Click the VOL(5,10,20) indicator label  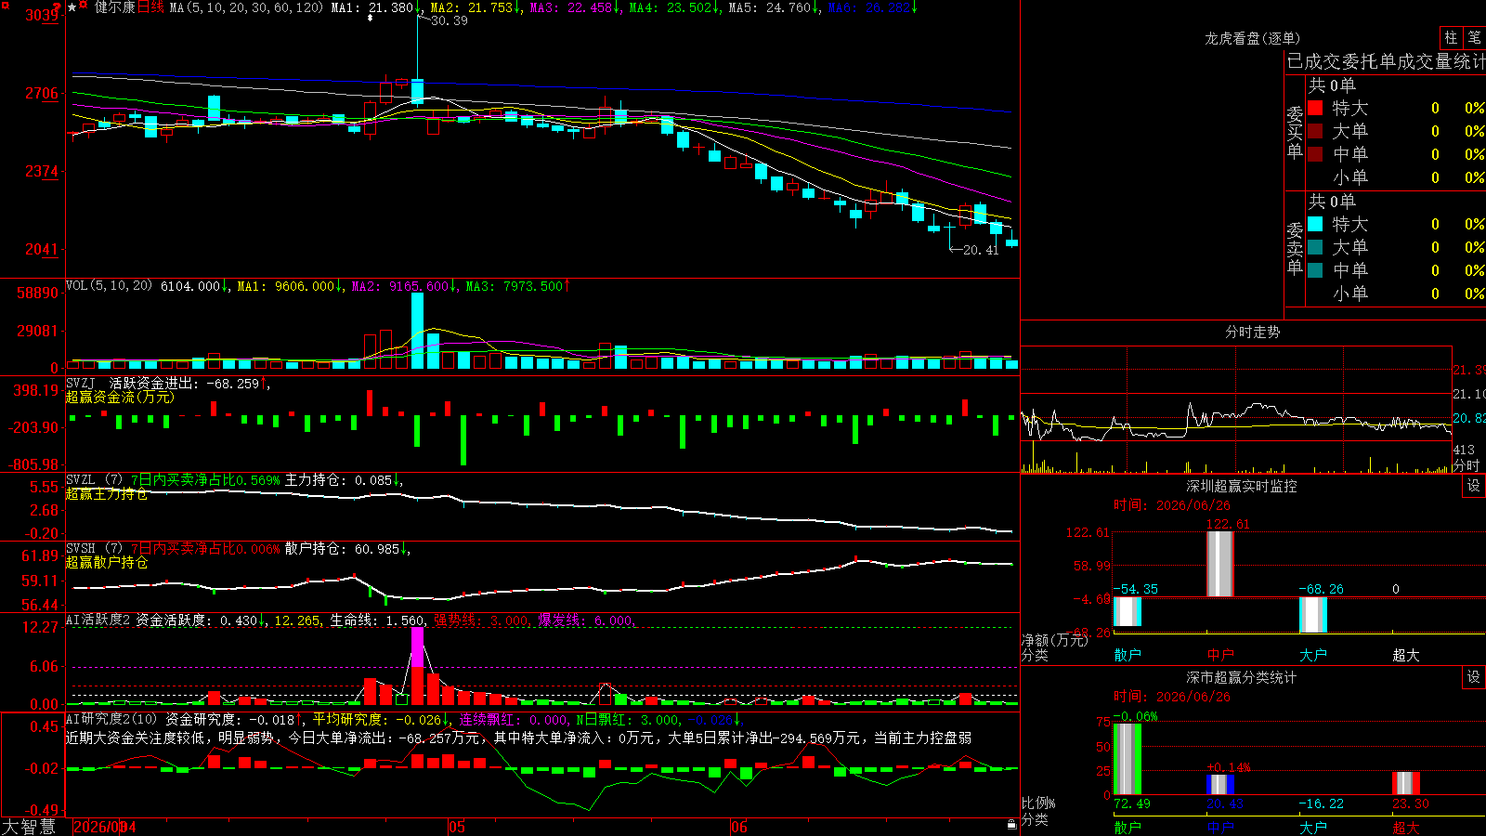point(110,286)
